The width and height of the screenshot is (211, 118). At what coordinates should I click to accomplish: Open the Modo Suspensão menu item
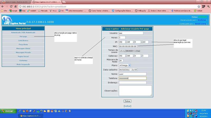tap(23, 65)
